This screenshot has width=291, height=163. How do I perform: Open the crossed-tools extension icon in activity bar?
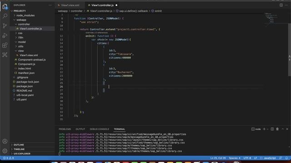click(5, 55)
